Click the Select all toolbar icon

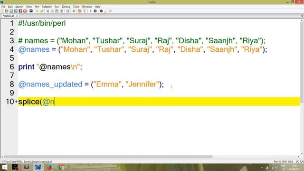point(62,11)
